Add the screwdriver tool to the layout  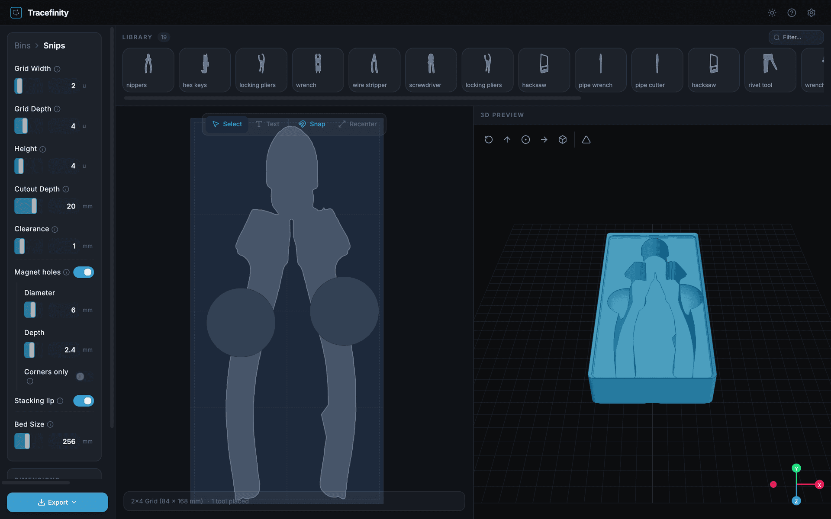point(431,69)
